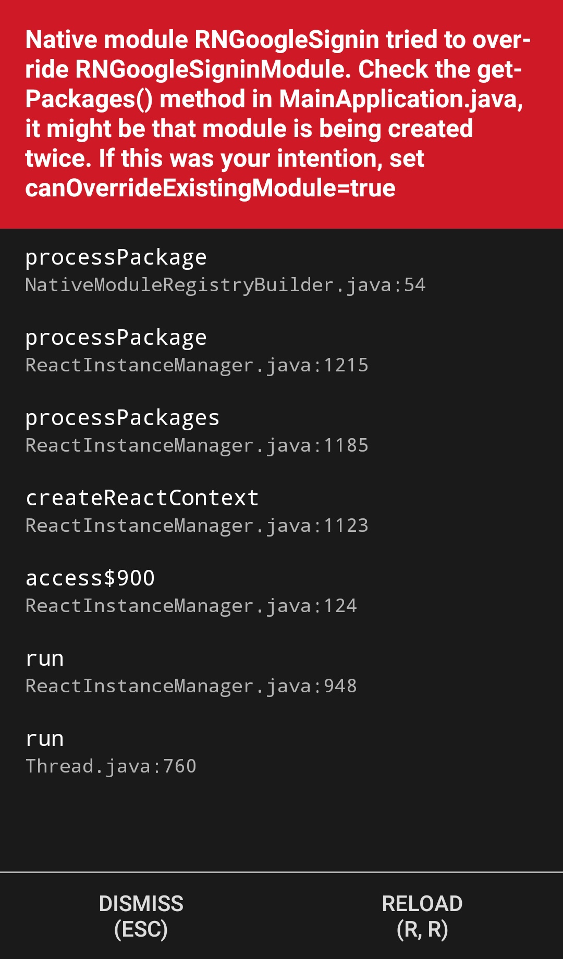This screenshot has width=563, height=959.
Task: Click the canOverrideExistingModule text in banner
Action: 210,188
